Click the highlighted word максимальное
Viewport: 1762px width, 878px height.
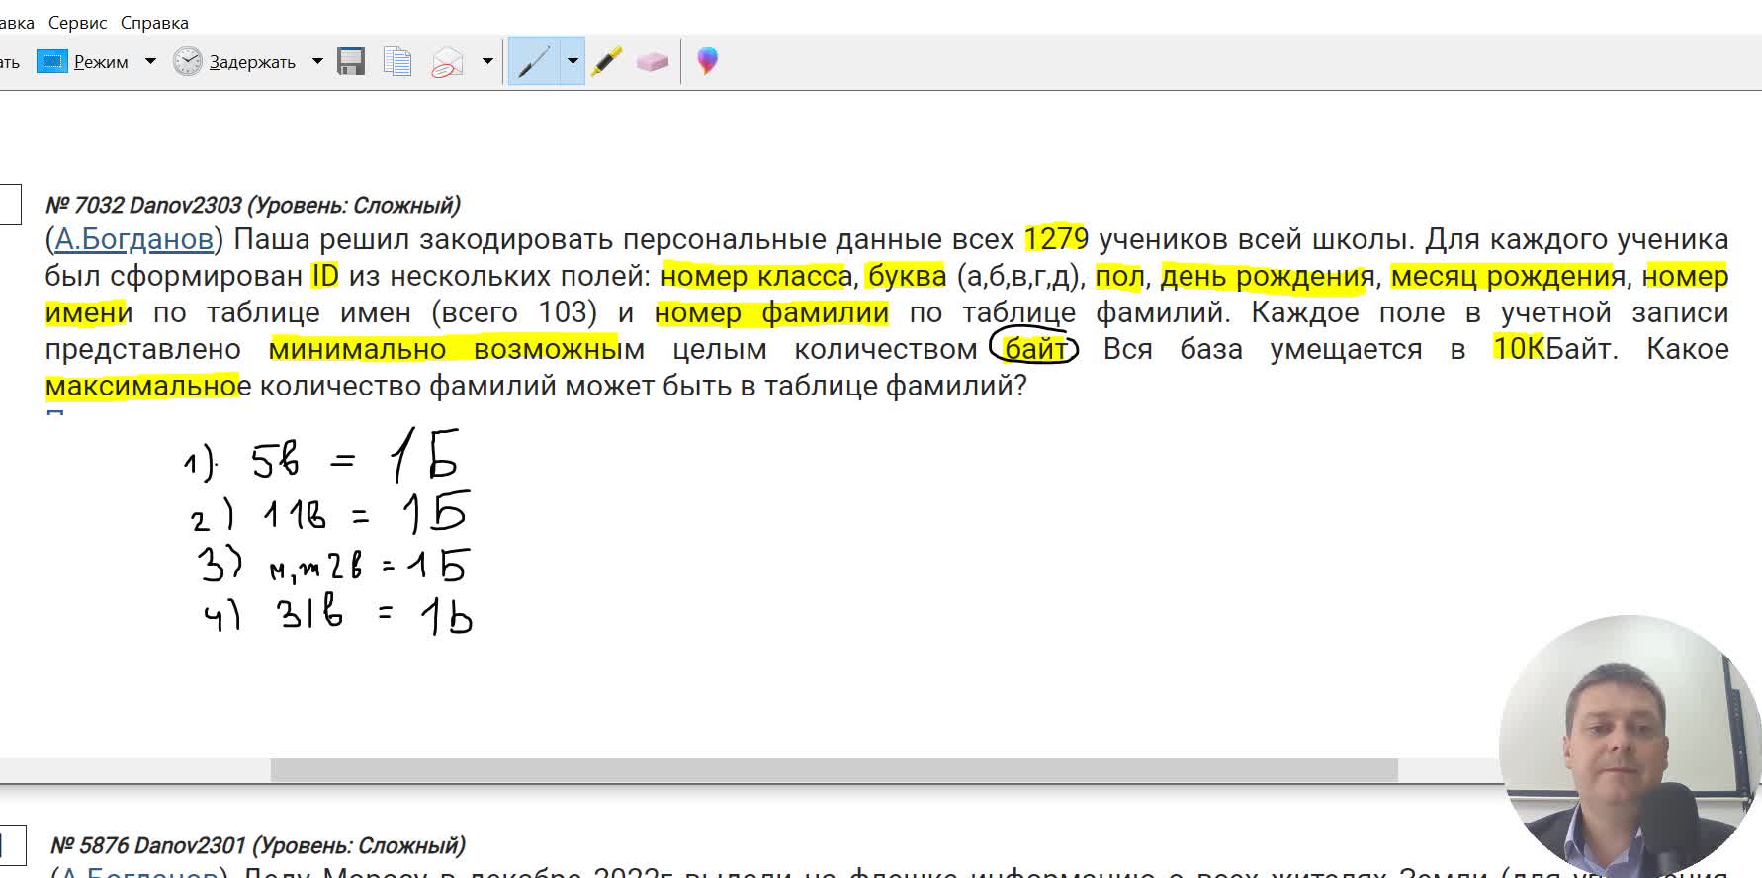(148, 386)
